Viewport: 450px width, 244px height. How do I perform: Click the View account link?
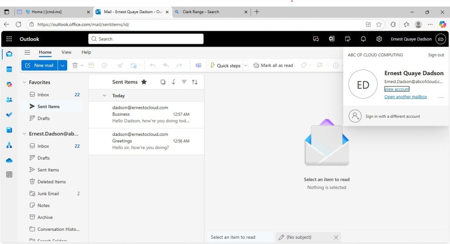click(397, 89)
